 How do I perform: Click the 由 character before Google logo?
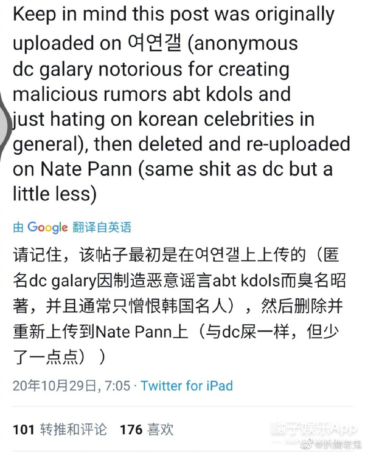[x=19, y=228]
